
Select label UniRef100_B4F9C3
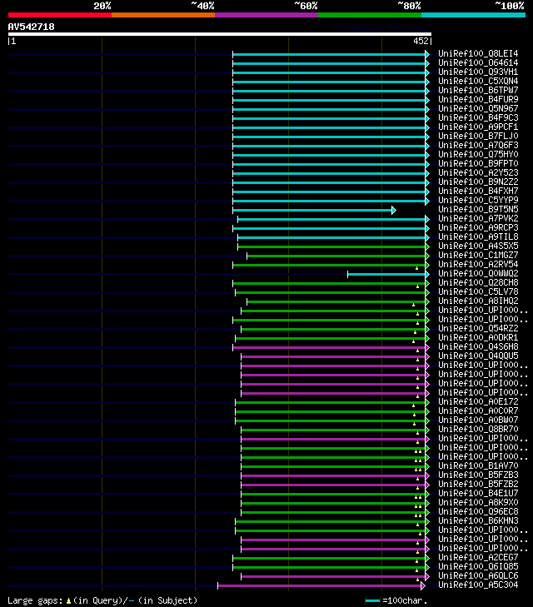478,117
